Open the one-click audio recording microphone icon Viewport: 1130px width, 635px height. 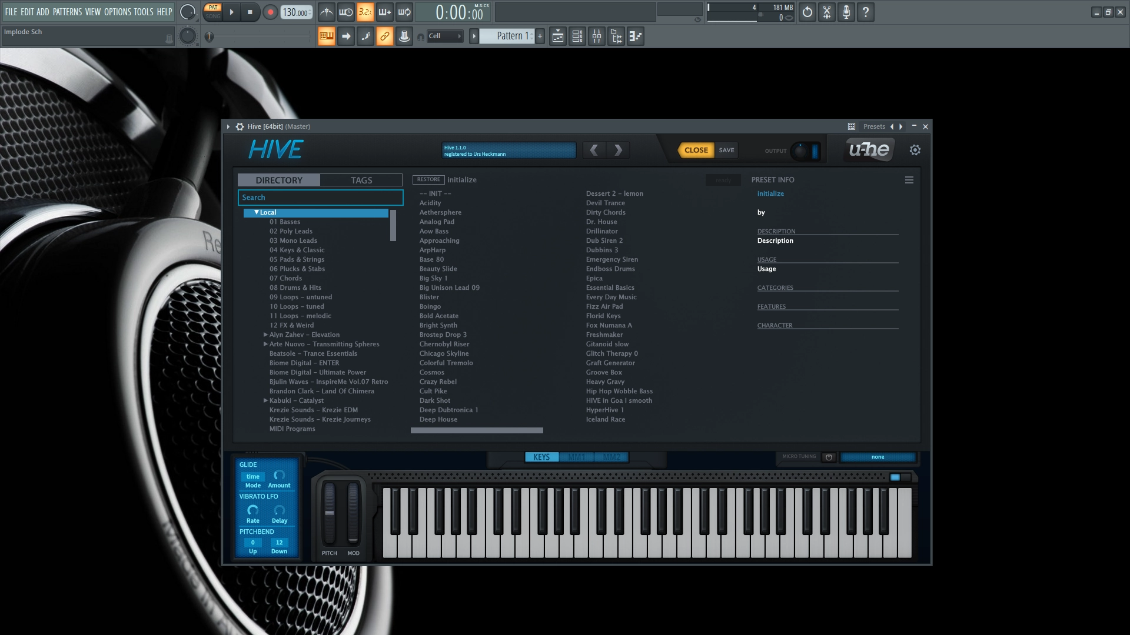(x=846, y=12)
